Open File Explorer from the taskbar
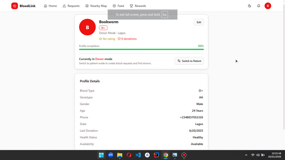This screenshot has height=160, width=285. click(x=120, y=155)
